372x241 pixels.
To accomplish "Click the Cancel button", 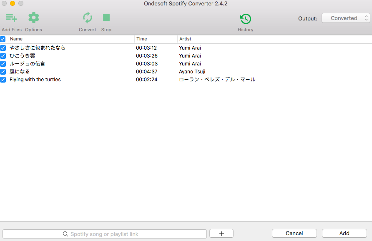I will tap(294, 233).
